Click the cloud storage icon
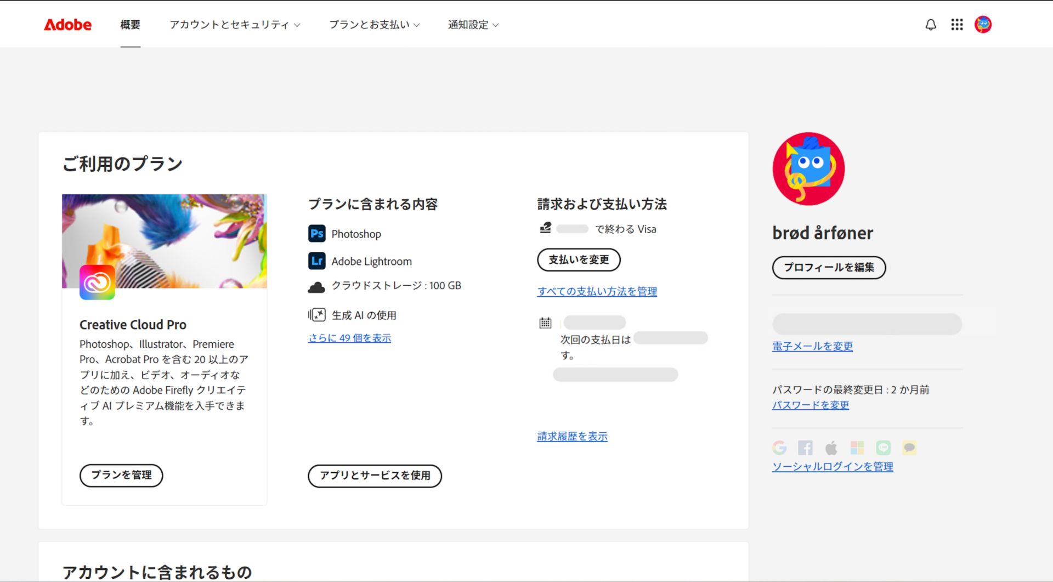 (316, 286)
